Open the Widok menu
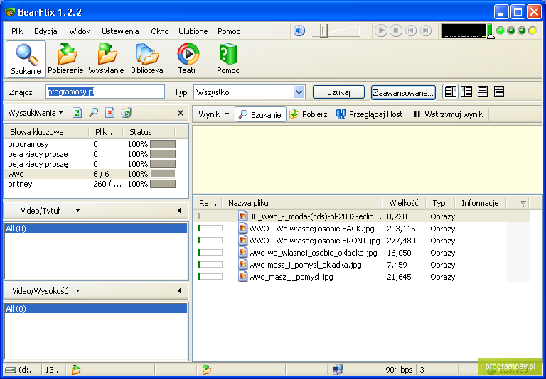 80,31
